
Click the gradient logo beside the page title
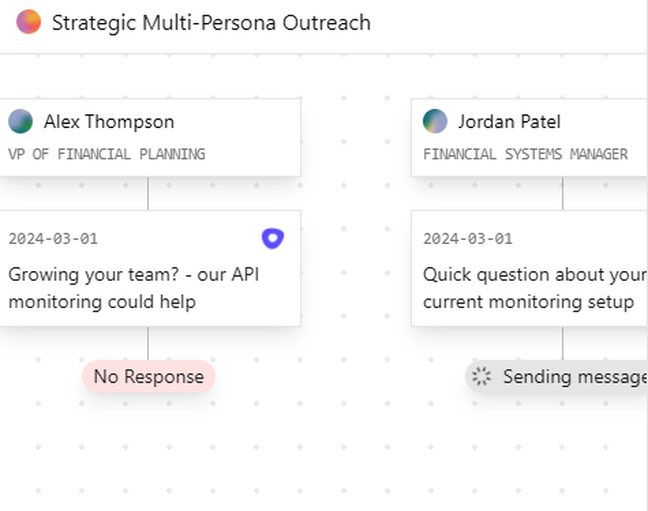point(29,22)
